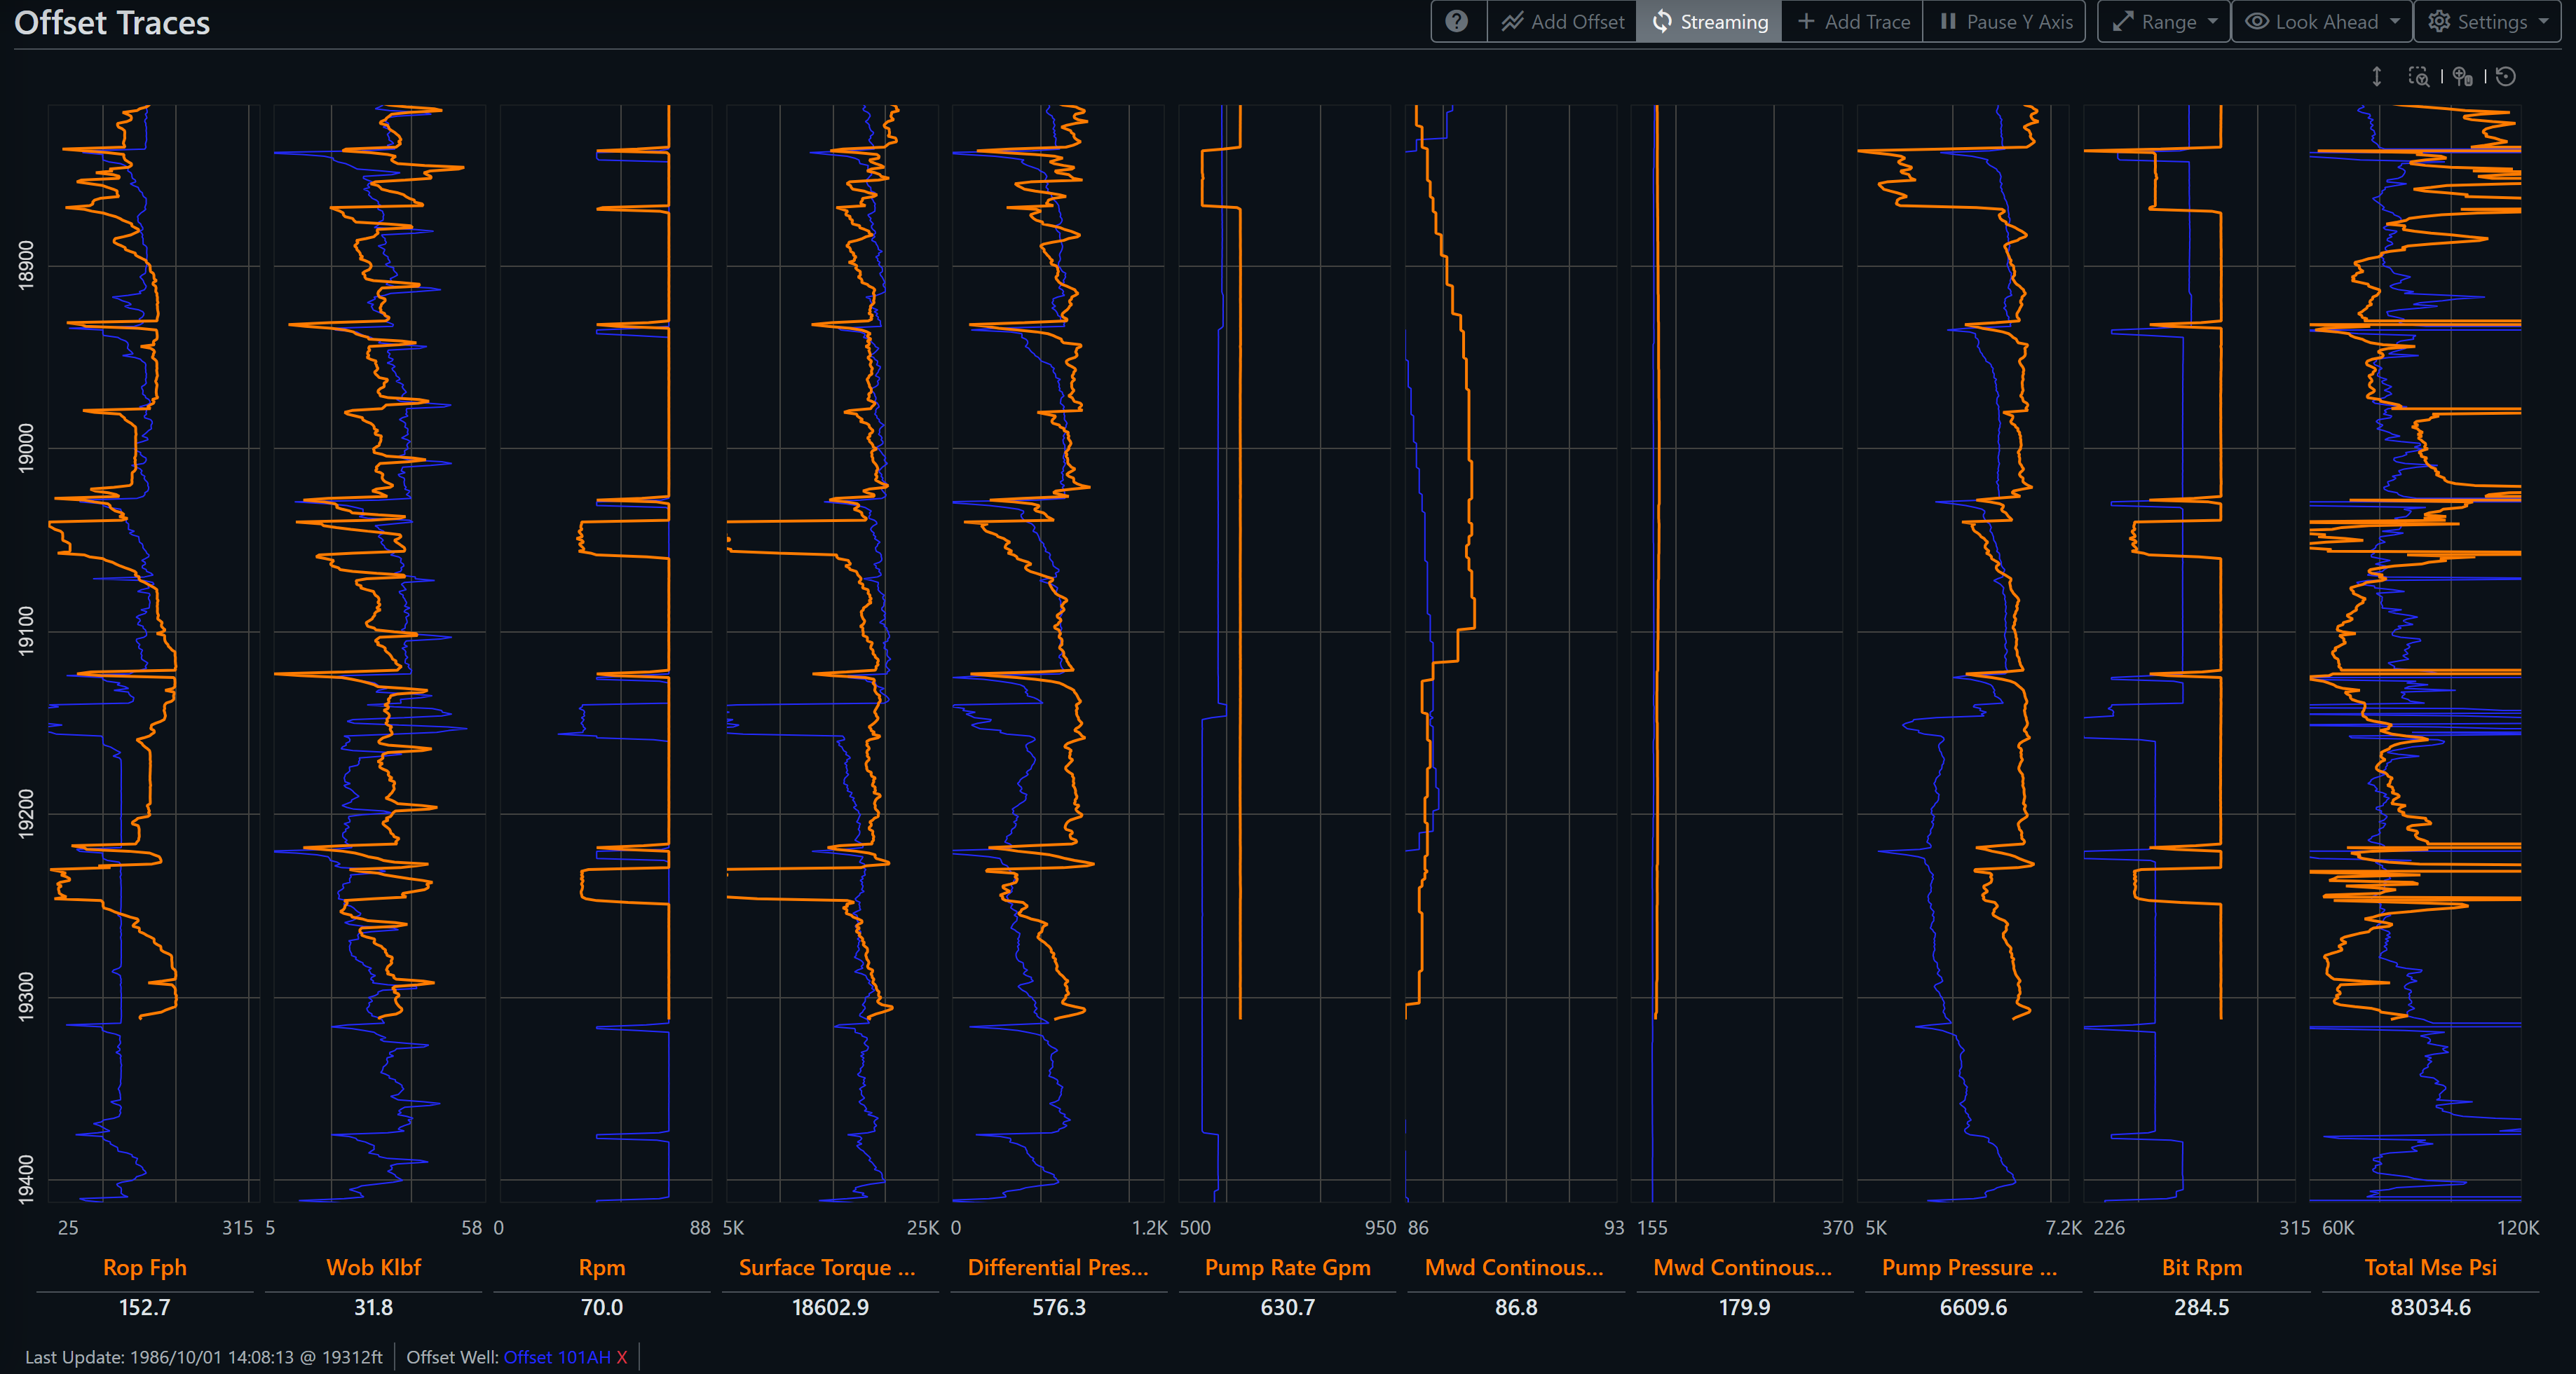Open the Range dropdown
The image size is (2576, 1374).
coord(2165,21)
